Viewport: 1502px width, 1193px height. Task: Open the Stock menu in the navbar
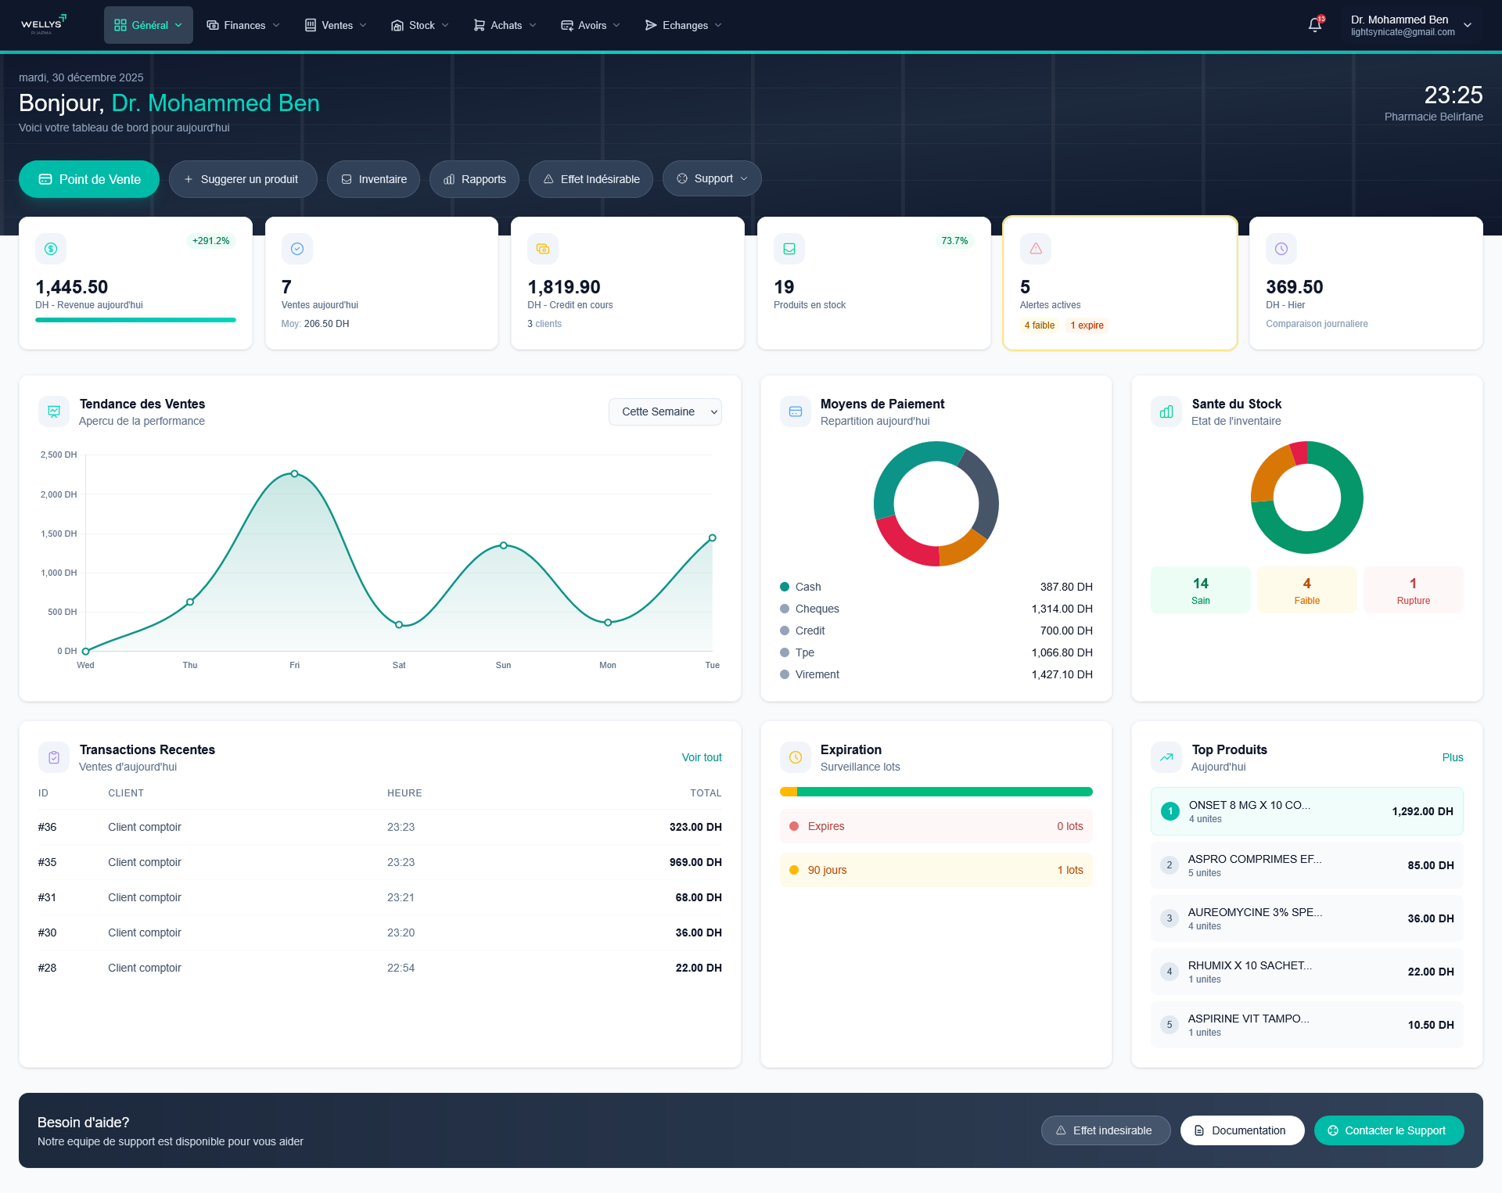tap(420, 25)
